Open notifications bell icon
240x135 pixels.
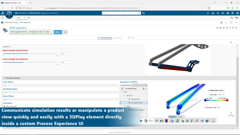point(213,13)
